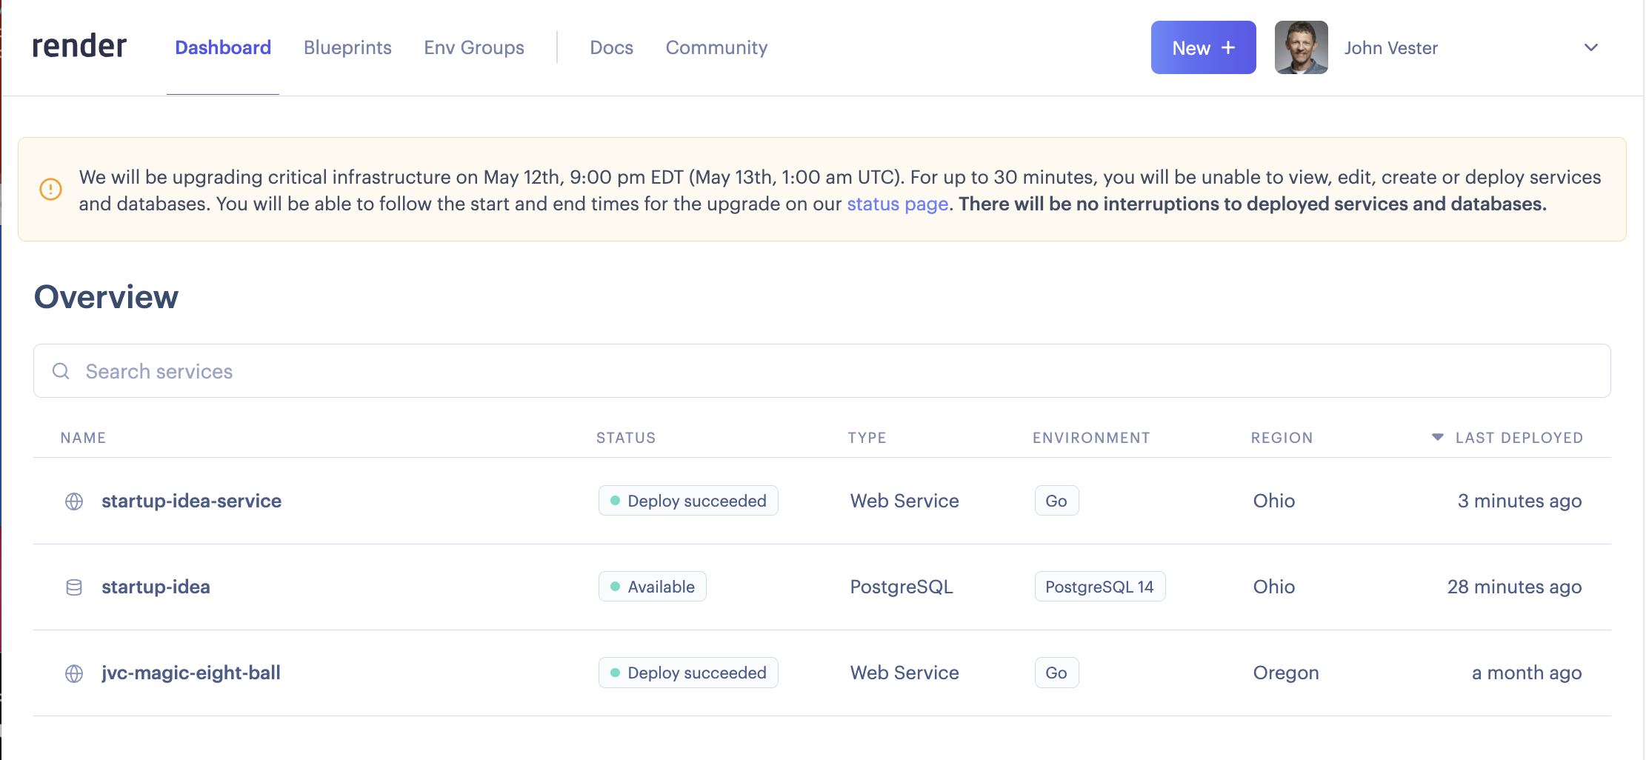
Task: Select the PostgreSQL 14 environment badge
Action: tap(1099, 587)
